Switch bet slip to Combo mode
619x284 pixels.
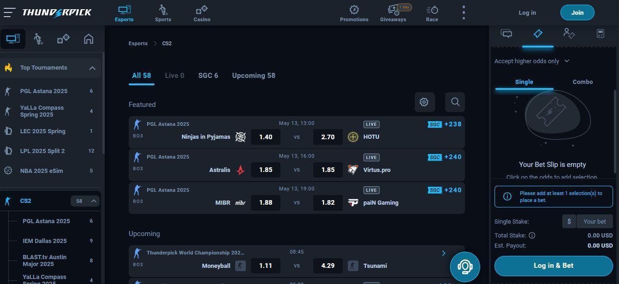(583, 82)
